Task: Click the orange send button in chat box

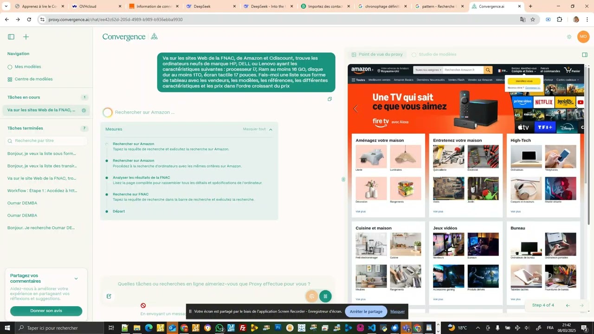Action: (312, 296)
